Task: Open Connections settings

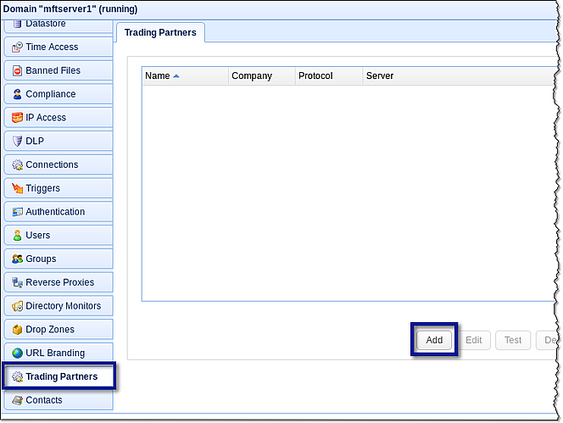Action: click(59, 164)
